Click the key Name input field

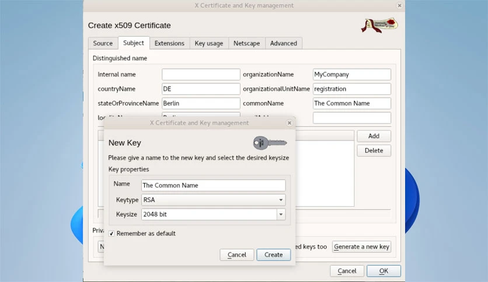click(x=213, y=185)
